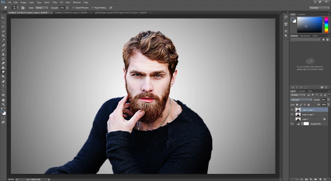Open the Image menu
The width and height of the screenshot is (331, 181).
(23, 2)
